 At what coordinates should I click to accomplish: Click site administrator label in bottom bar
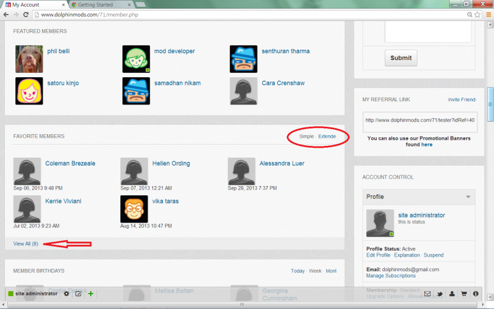coord(36,294)
